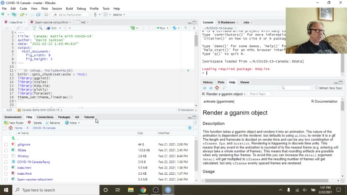Open the More dropdown in Files pane
Image resolution: width=347 pixels, height=195 pixels.
coord(72,123)
